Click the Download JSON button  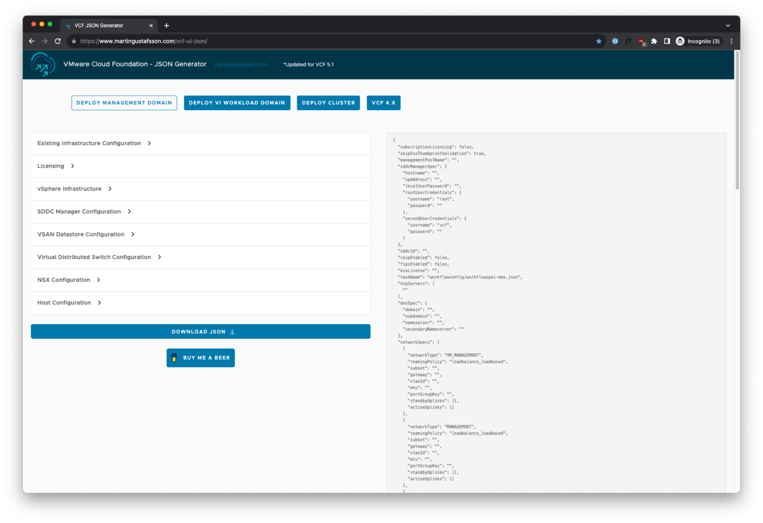point(201,331)
